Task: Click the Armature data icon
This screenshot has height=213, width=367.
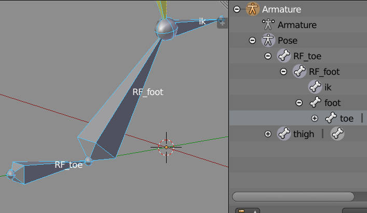Action: point(268,24)
